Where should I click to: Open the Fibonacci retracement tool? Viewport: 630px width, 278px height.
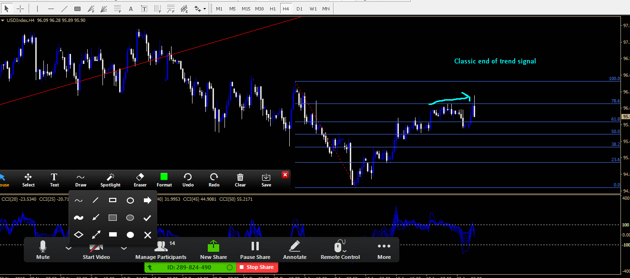117,8
